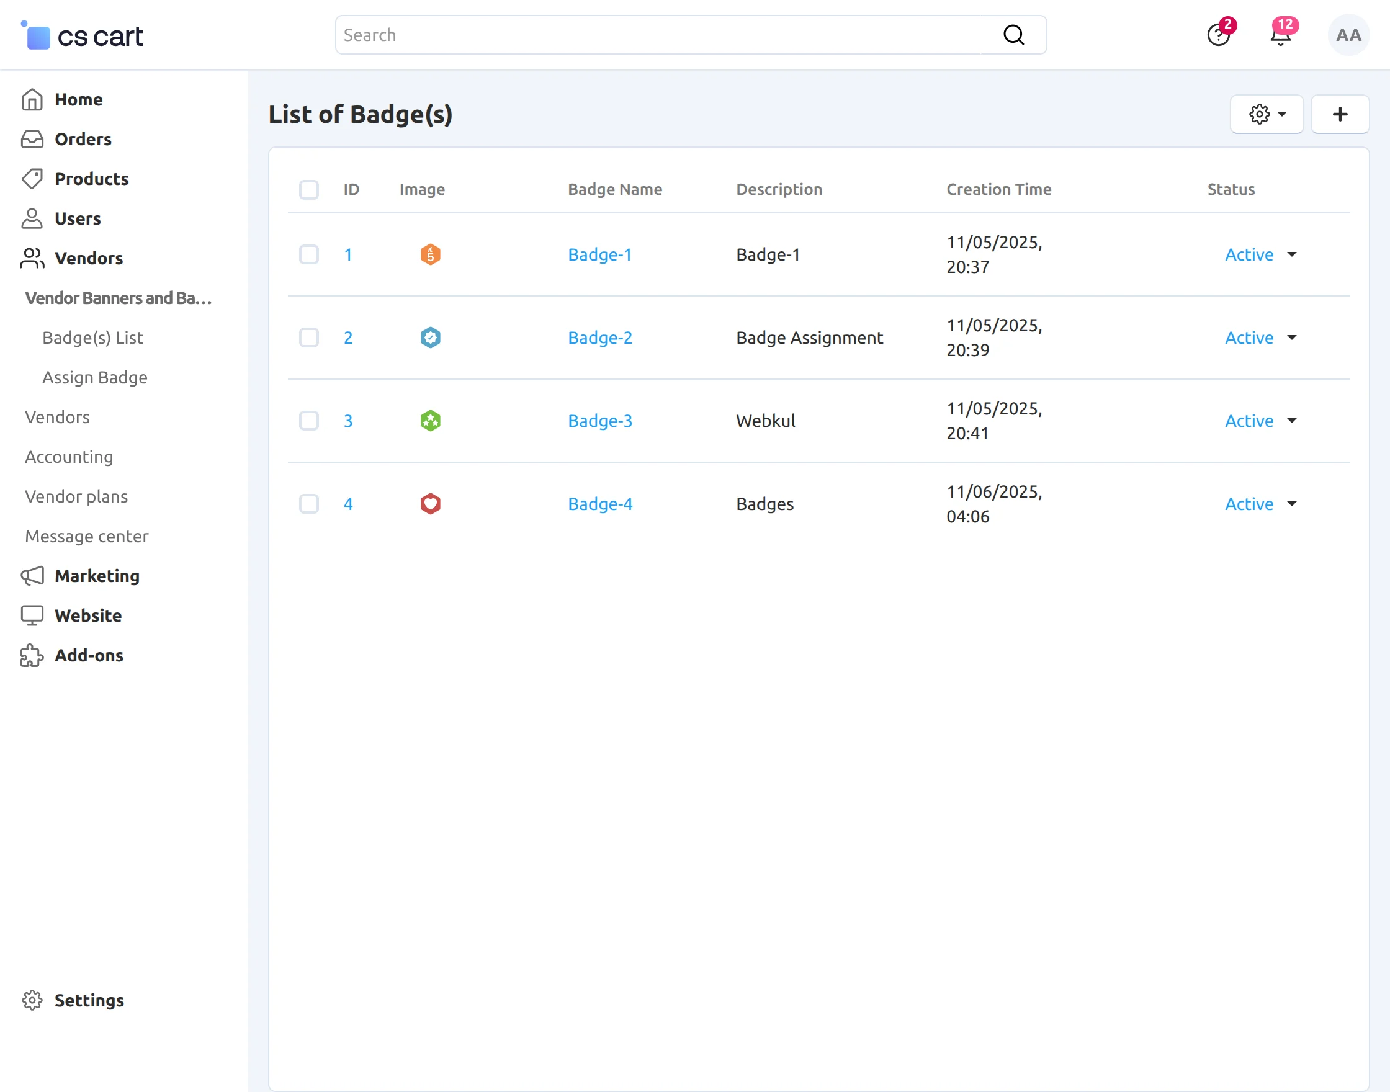The image size is (1390, 1092).
Task: Focus the top Search input field
Action: [665, 35]
